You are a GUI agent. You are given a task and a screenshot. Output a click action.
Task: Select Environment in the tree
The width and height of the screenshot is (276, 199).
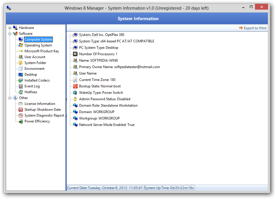click(34, 68)
